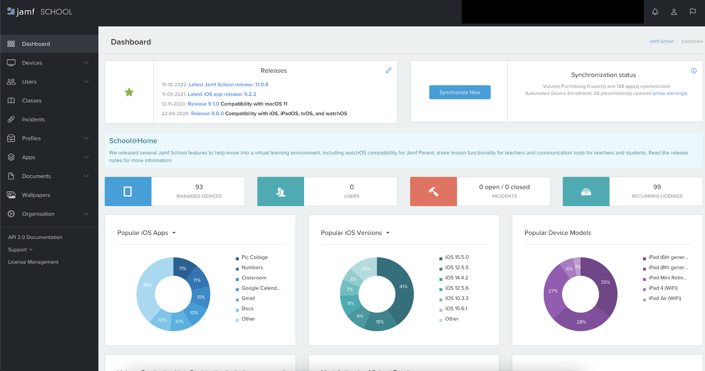Click the 0 open / 0 closed Incidents count
The height and width of the screenshot is (371, 705).
pos(504,187)
